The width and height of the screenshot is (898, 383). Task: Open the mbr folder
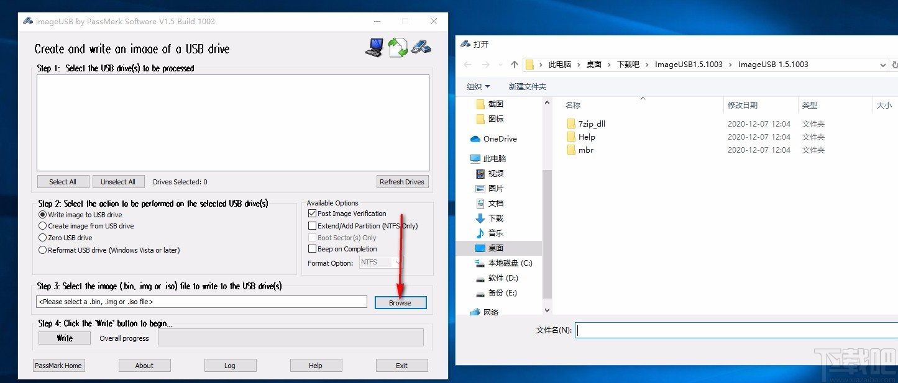coord(585,150)
